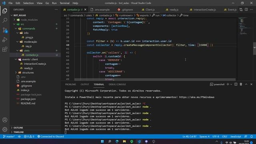This screenshot has height=144, width=256.
Task: Open the Accounts menu icon
Action: pyautogui.click(x=5, y=120)
